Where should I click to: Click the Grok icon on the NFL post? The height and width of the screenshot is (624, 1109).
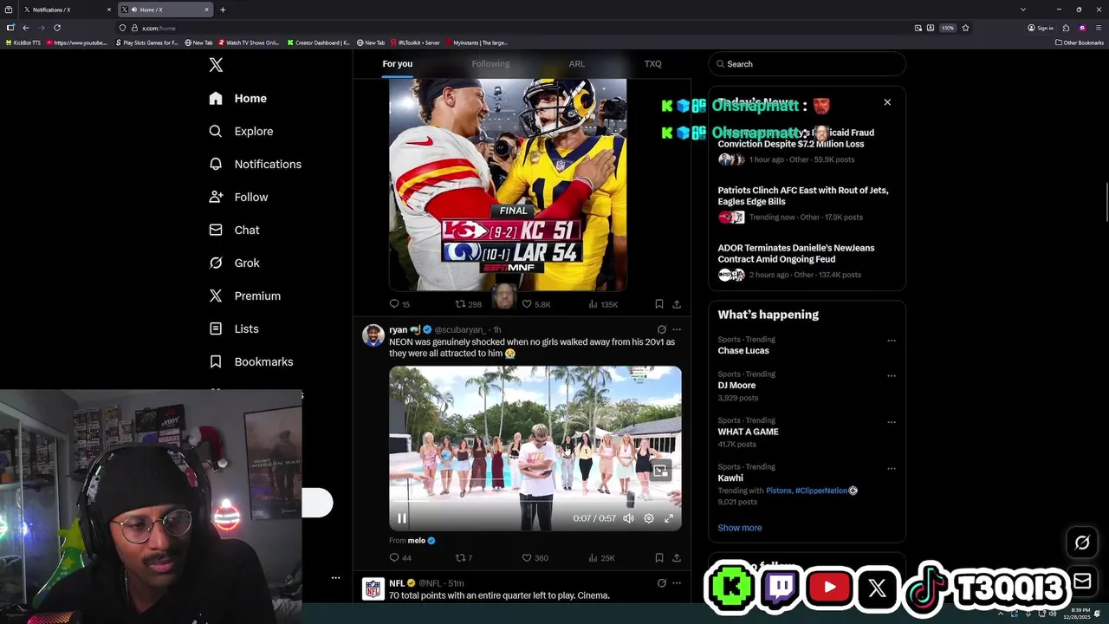[662, 583]
